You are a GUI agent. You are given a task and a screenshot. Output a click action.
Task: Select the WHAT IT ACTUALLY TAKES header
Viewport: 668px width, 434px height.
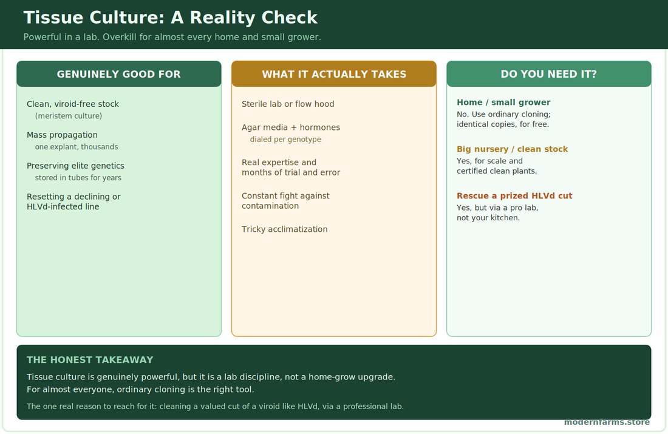point(334,74)
